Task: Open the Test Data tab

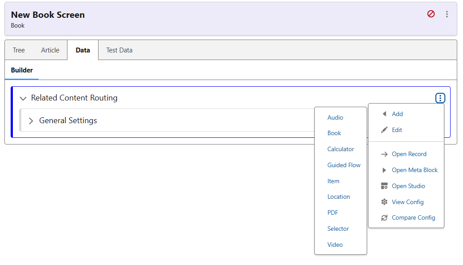Action: coord(119,50)
